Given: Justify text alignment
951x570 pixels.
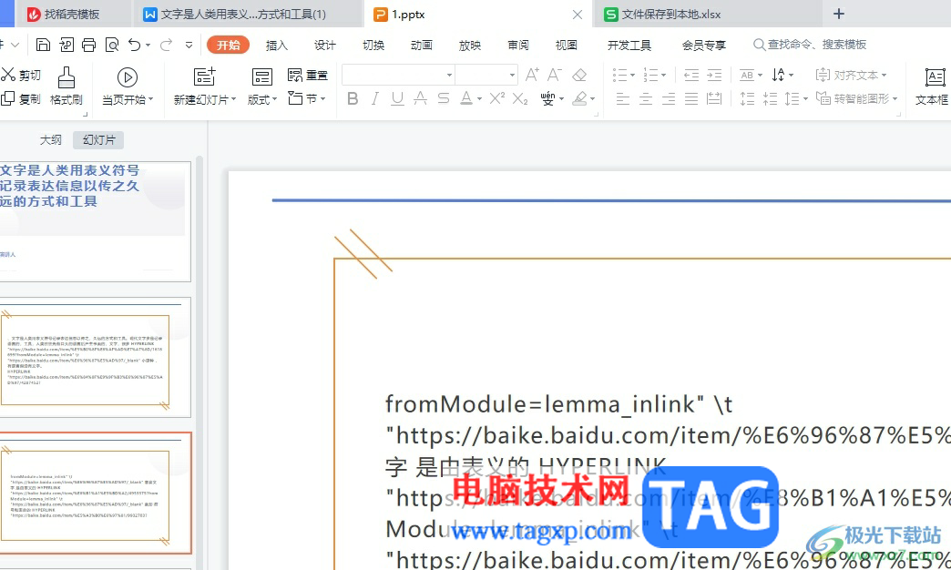Looking at the screenshot, I should tap(691, 99).
